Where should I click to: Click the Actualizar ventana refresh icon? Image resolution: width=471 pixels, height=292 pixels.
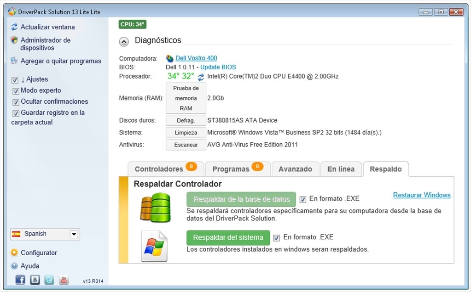[x=14, y=27]
